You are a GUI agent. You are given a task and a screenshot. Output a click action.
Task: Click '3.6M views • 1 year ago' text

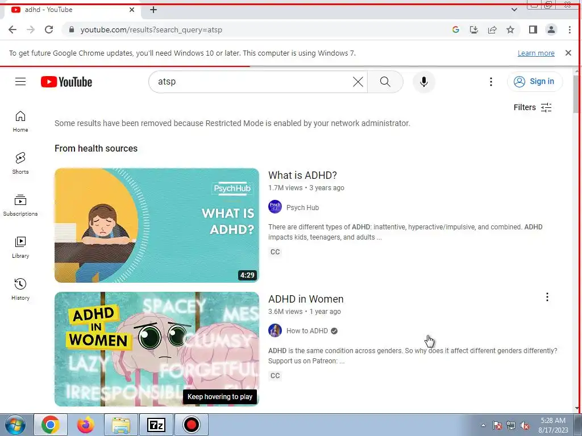pos(305,312)
